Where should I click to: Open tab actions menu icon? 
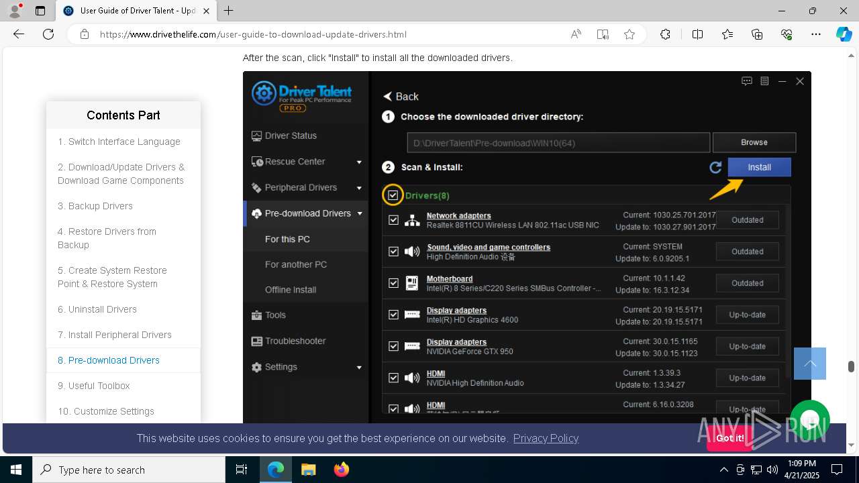point(40,11)
